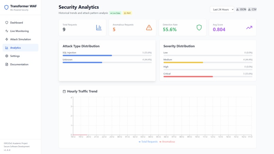Open the Settings page
Screen dimensions: 274x154
click(x=20, y=56)
